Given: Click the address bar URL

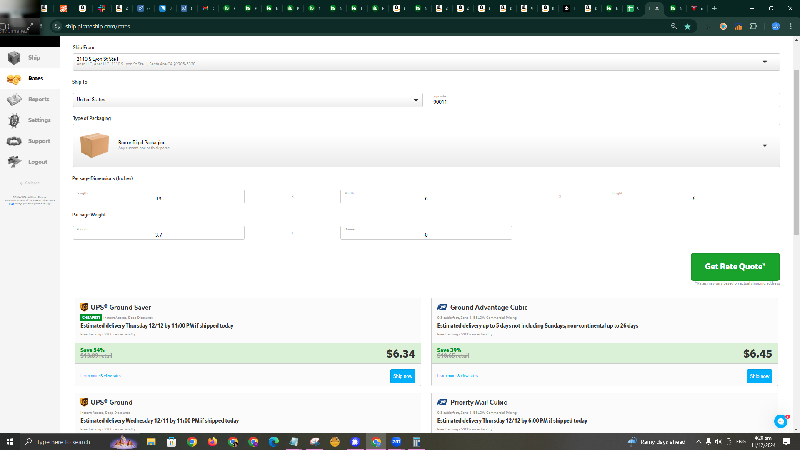Looking at the screenshot, I should click(97, 27).
